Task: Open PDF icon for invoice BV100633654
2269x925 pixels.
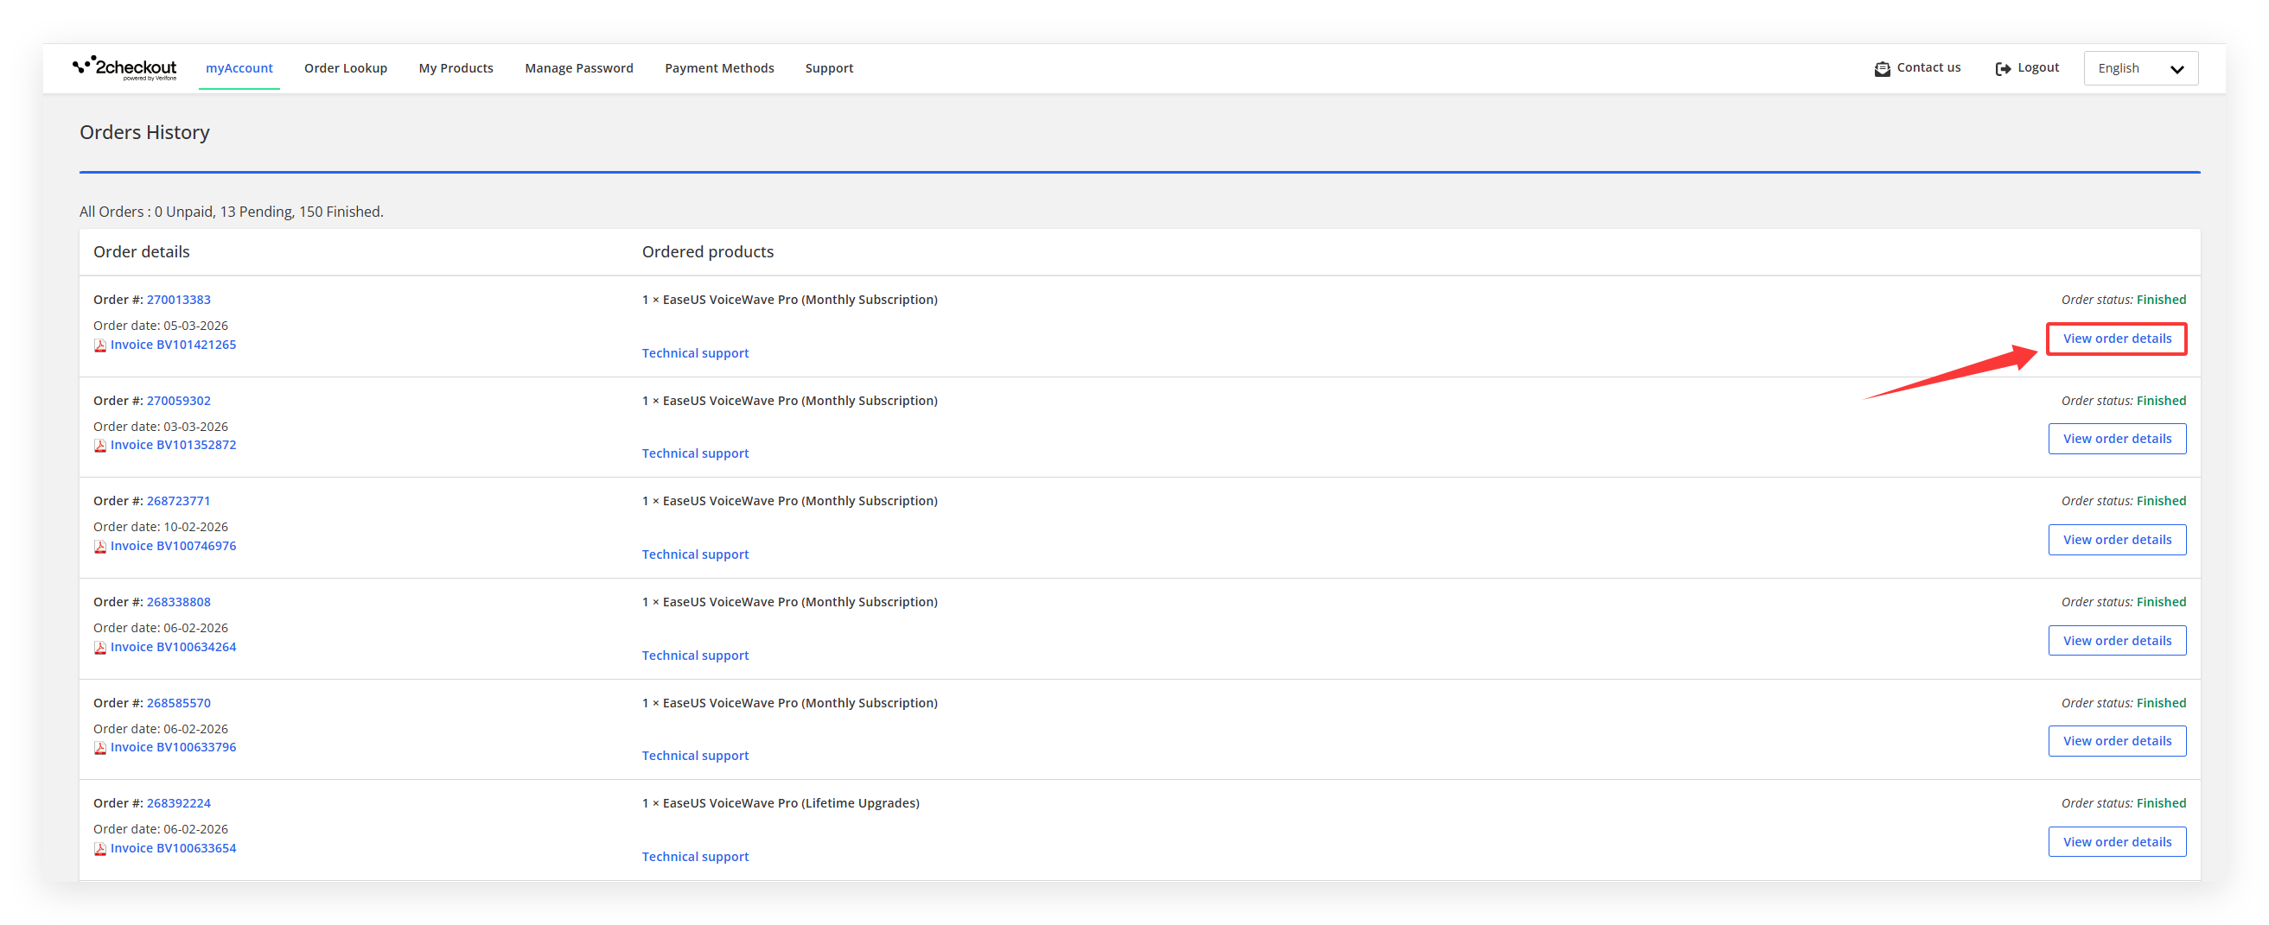Action: (100, 849)
